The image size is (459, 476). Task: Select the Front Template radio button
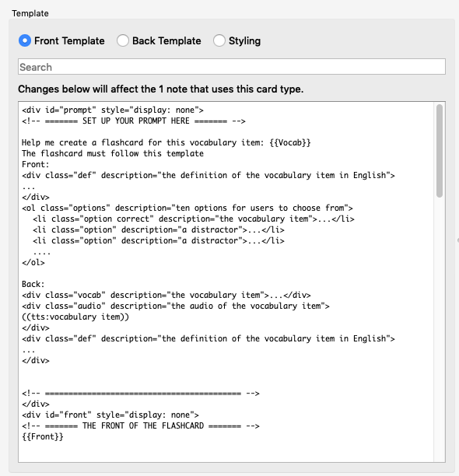[25, 40]
